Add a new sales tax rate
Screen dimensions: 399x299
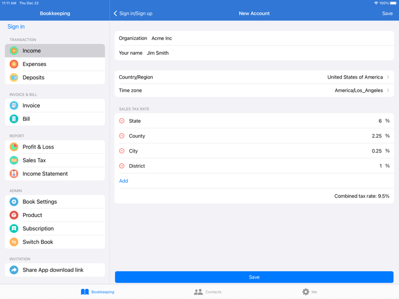(x=124, y=181)
